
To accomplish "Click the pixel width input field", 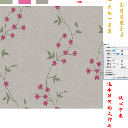I will pyautogui.click(x=116, y=51).
